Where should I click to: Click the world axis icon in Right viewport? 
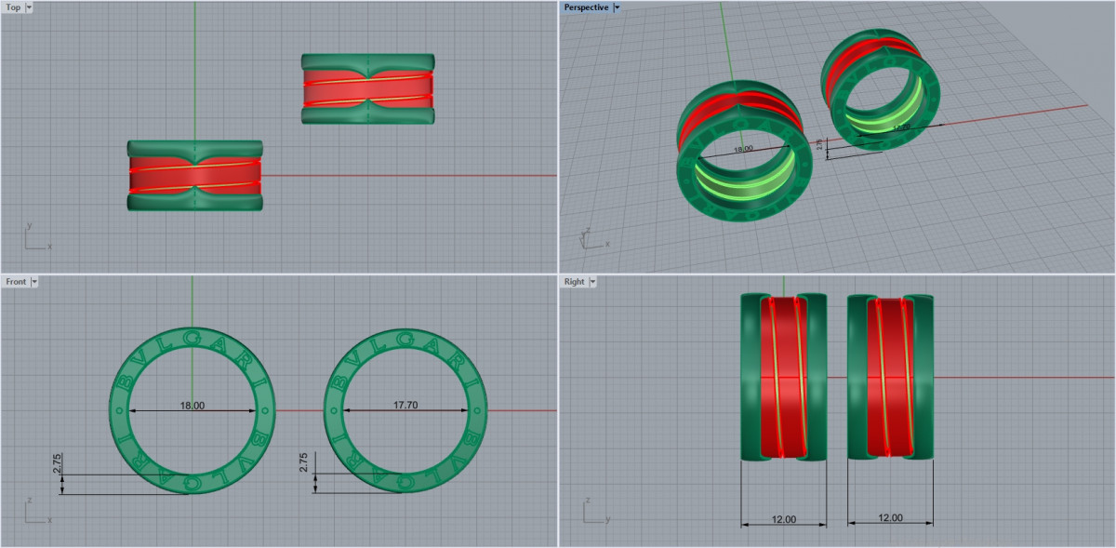click(x=593, y=512)
